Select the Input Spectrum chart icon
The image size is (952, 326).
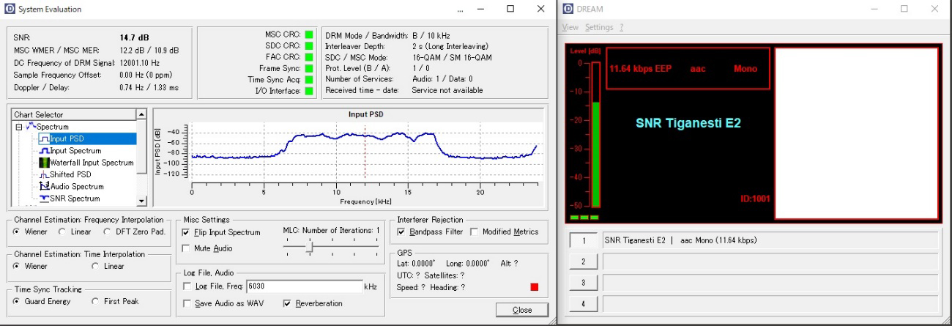(x=44, y=150)
